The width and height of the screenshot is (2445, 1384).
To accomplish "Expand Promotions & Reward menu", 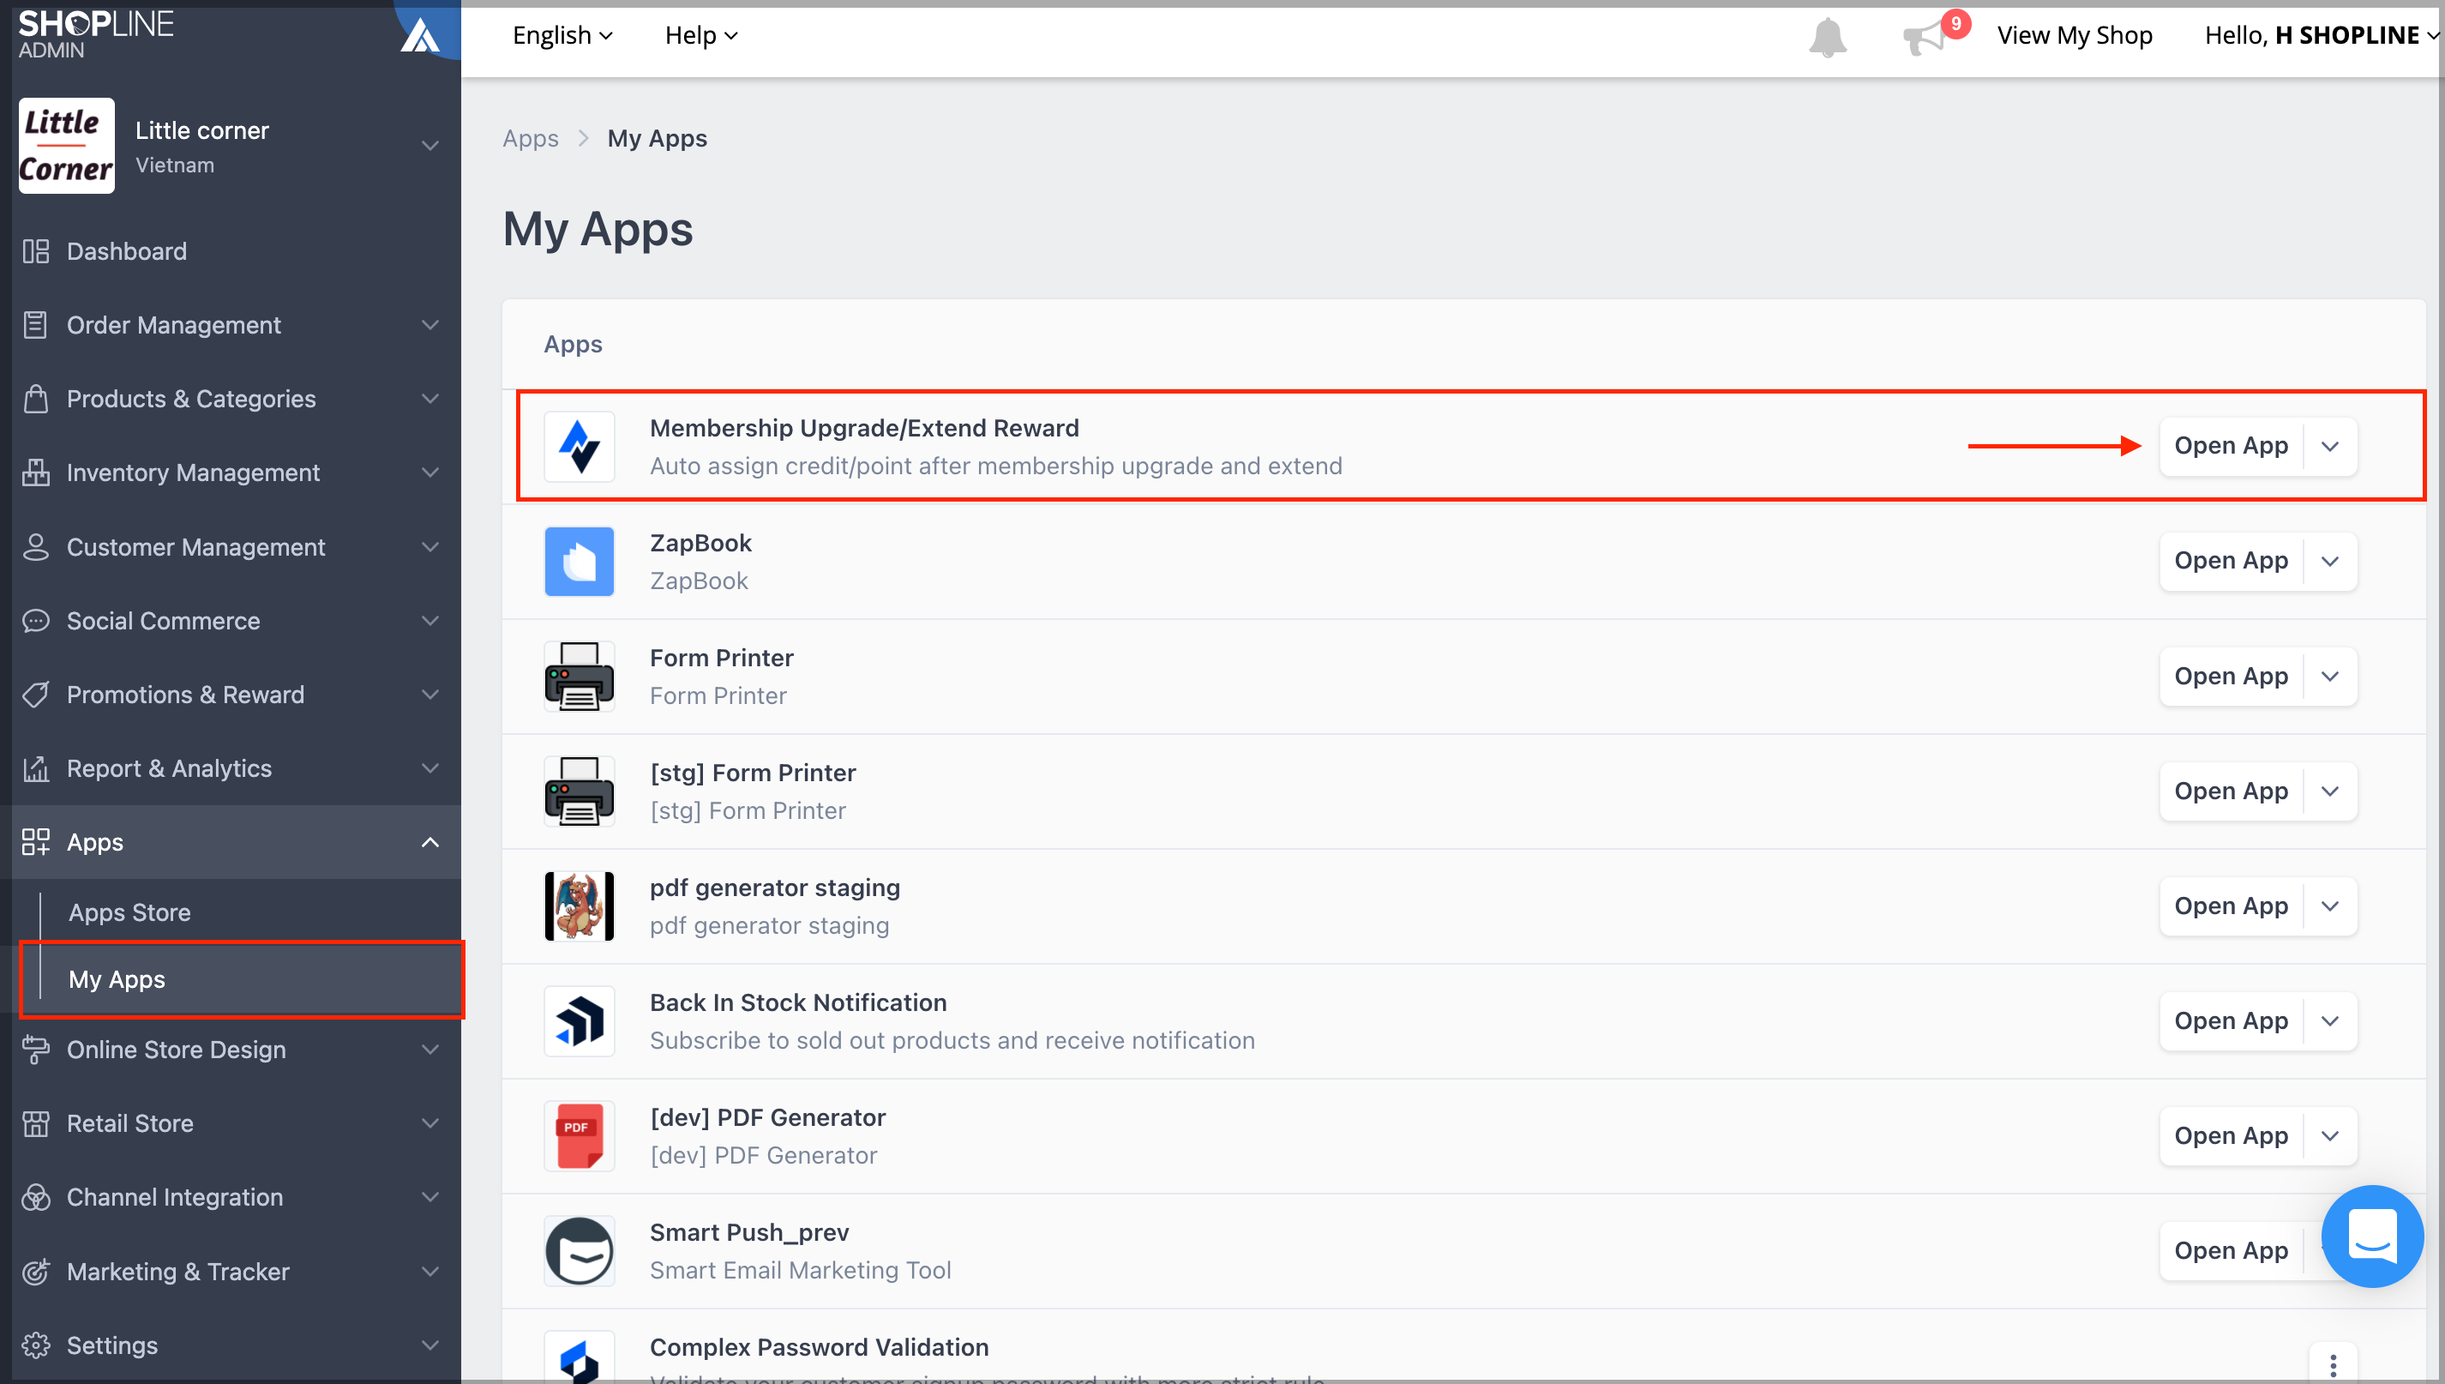I will 230,695.
